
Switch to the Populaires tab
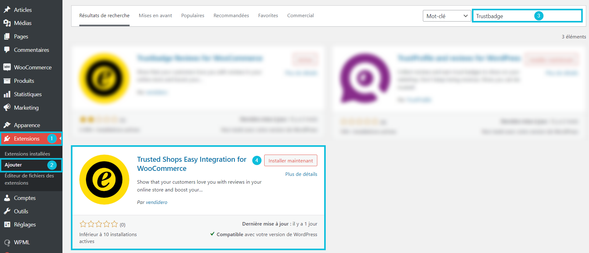(193, 16)
